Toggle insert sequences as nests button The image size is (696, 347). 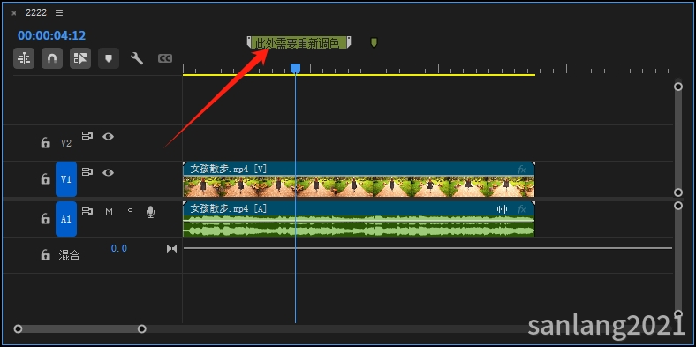click(x=24, y=58)
